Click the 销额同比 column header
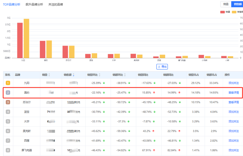The width and height of the screenshot is (243, 156). [x=168, y=75]
